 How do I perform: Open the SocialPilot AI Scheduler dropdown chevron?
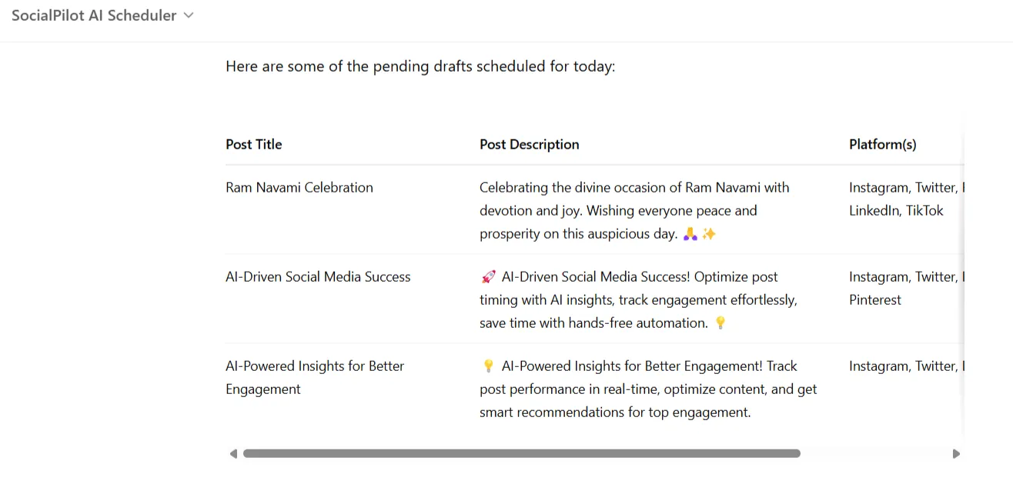pyautogui.click(x=189, y=15)
